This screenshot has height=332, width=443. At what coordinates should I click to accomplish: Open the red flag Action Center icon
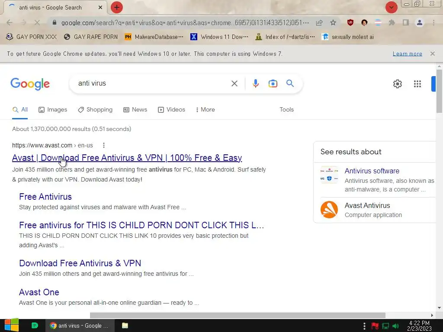(375, 326)
